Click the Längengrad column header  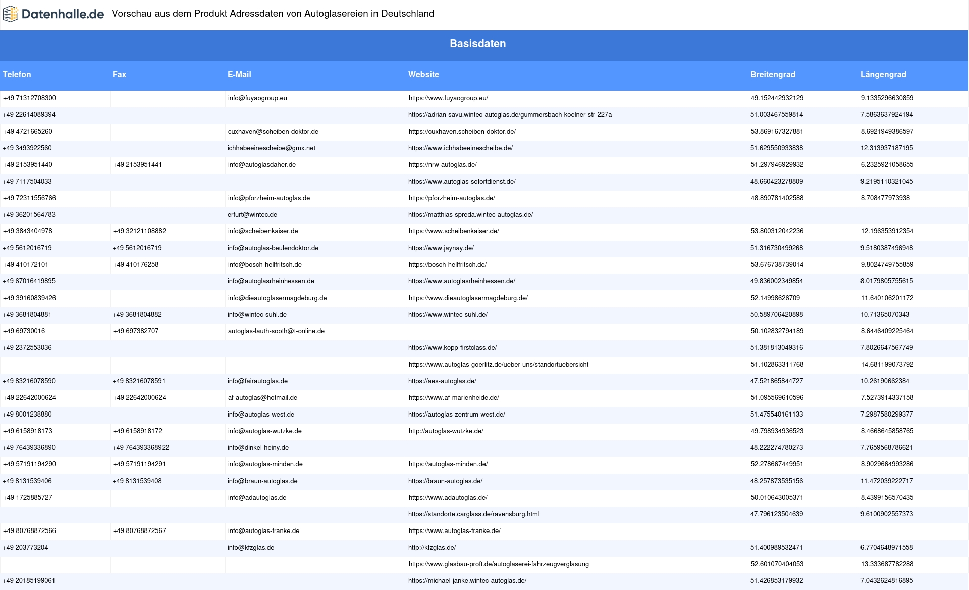coord(883,74)
